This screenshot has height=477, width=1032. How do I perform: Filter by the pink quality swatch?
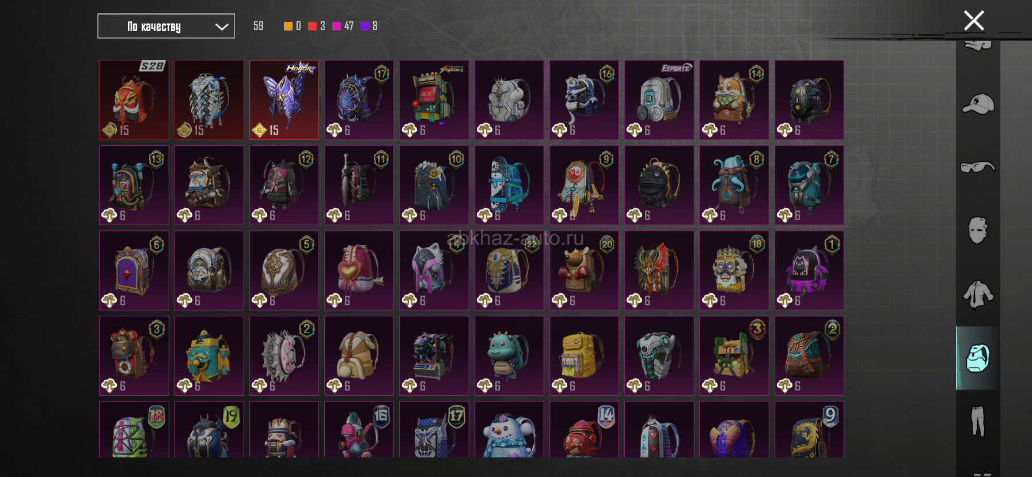[337, 26]
